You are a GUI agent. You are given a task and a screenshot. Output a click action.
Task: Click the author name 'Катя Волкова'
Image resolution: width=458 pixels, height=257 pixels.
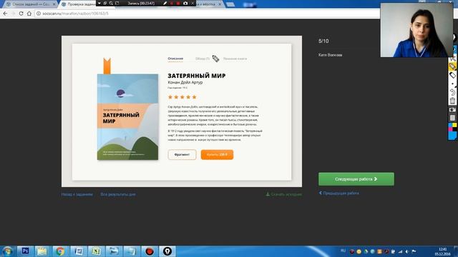(331, 55)
